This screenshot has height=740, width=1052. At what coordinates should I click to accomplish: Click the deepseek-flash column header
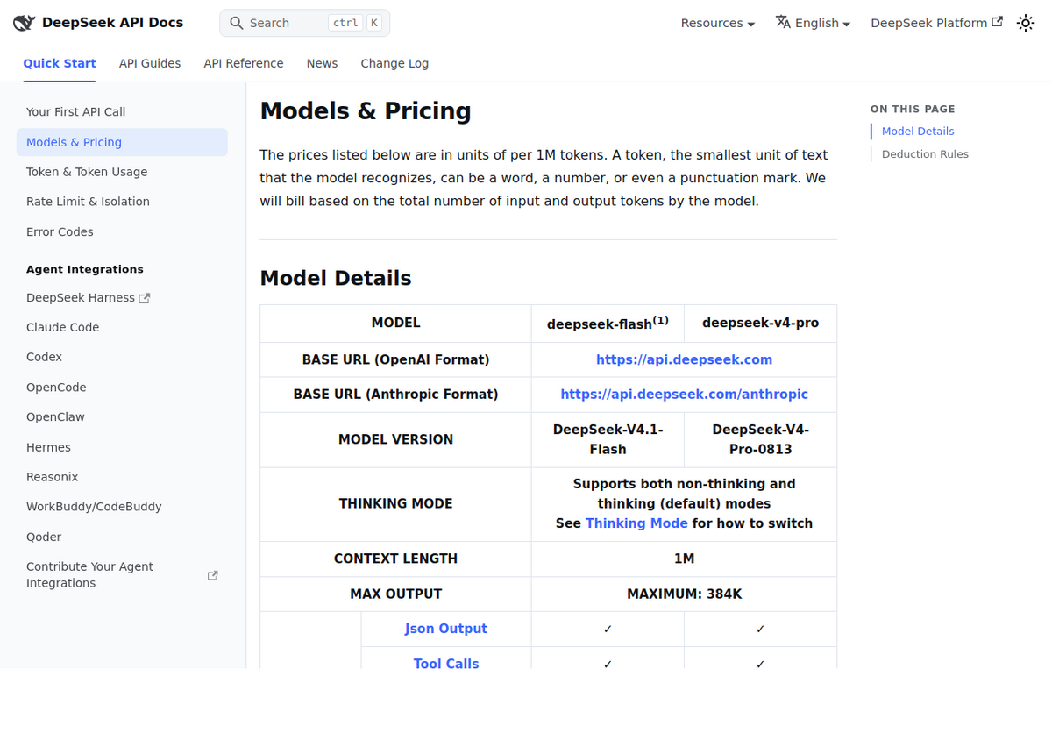(x=608, y=324)
